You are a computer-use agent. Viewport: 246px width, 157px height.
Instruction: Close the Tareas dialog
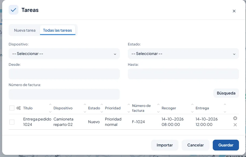pyautogui.click(x=234, y=11)
